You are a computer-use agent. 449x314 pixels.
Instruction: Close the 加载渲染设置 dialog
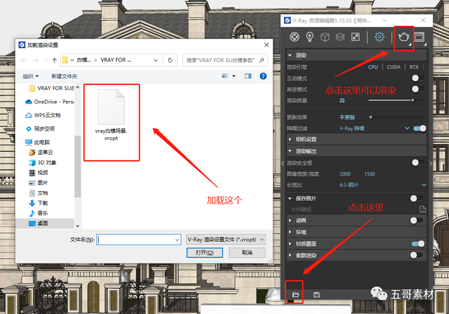[266, 45]
